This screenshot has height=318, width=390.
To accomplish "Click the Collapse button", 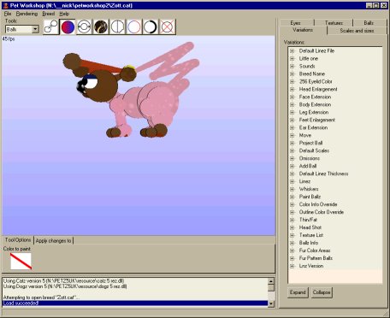I will 322,292.
